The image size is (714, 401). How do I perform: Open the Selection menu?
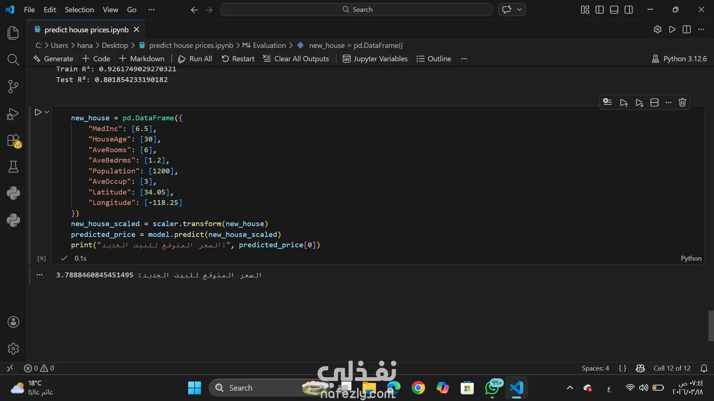point(79,10)
